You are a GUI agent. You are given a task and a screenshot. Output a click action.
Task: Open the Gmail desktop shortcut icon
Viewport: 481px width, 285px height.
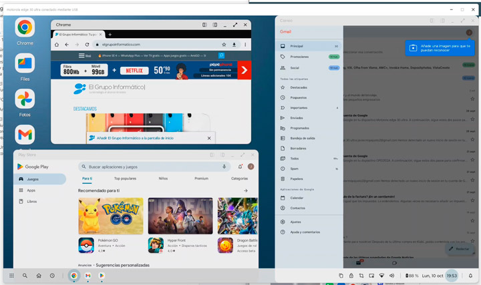click(x=25, y=134)
